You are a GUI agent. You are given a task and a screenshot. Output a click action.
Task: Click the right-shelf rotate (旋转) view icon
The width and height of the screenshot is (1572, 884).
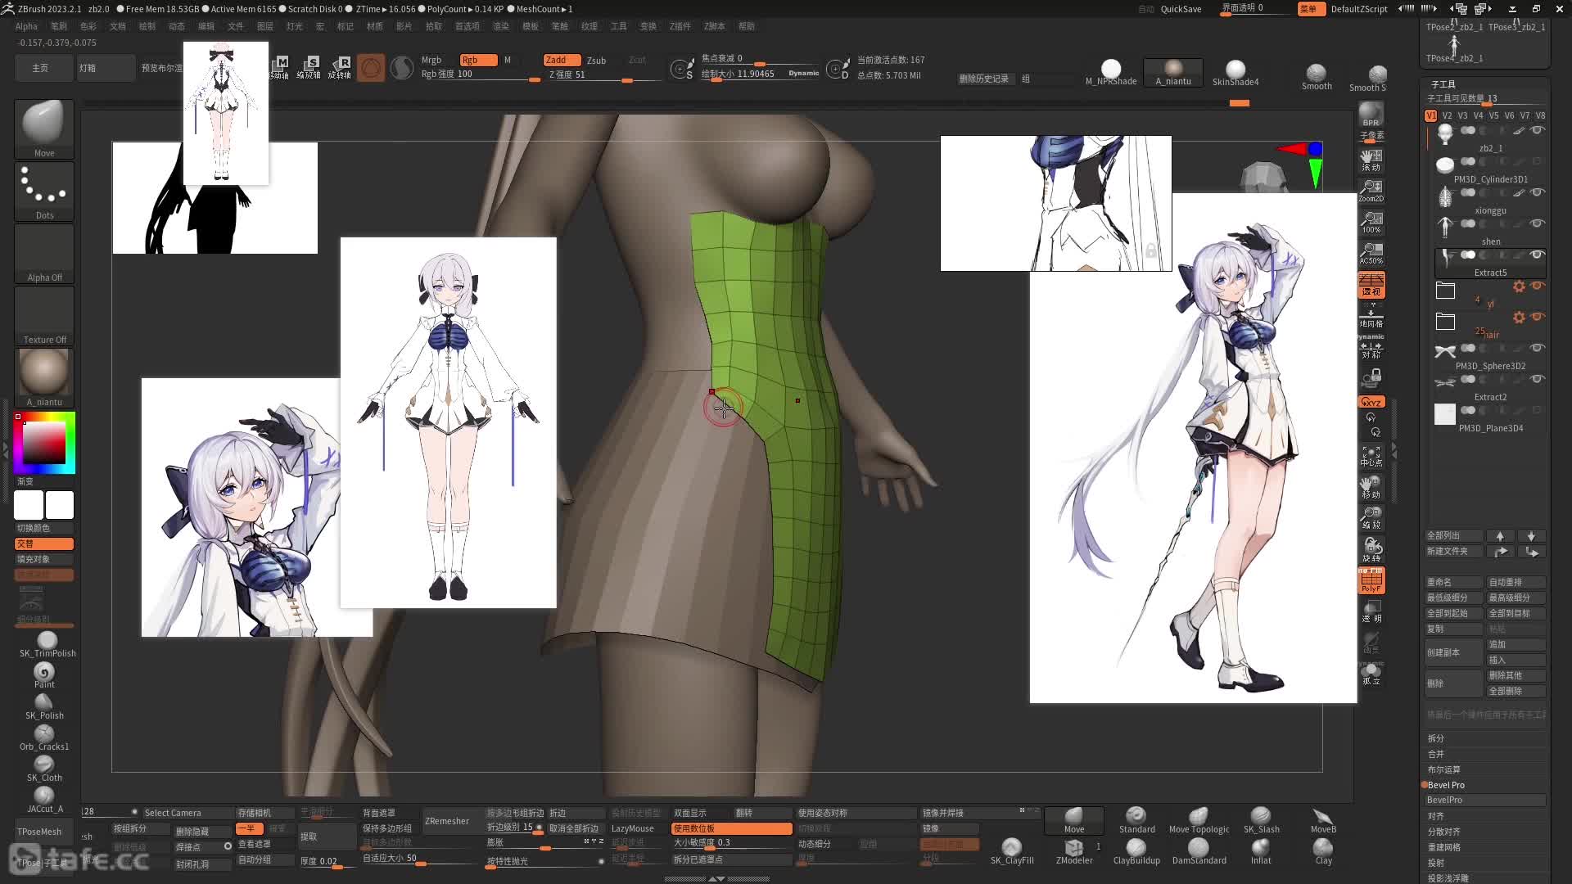tap(1371, 549)
